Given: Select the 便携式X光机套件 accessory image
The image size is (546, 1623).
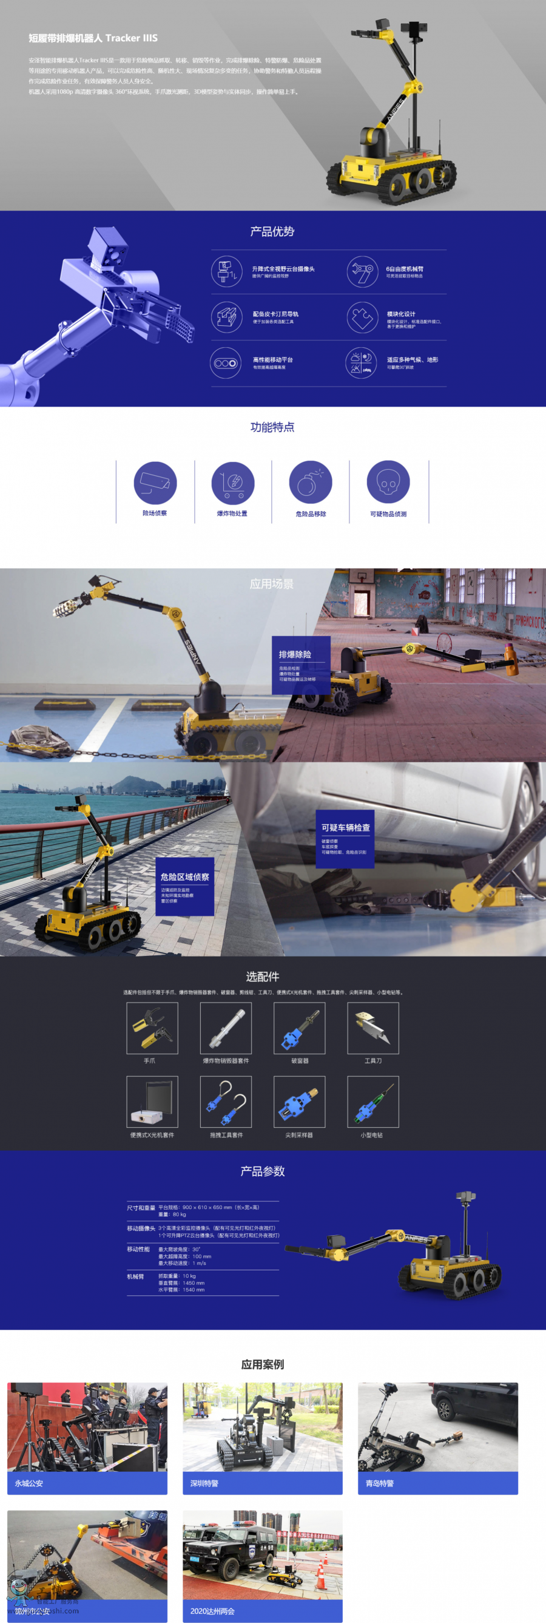Looking at the screenshot, I should click(x=152, y=1101).
